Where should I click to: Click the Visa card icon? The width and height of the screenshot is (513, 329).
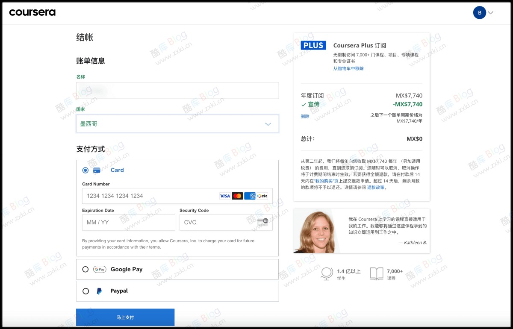[225, 196]
